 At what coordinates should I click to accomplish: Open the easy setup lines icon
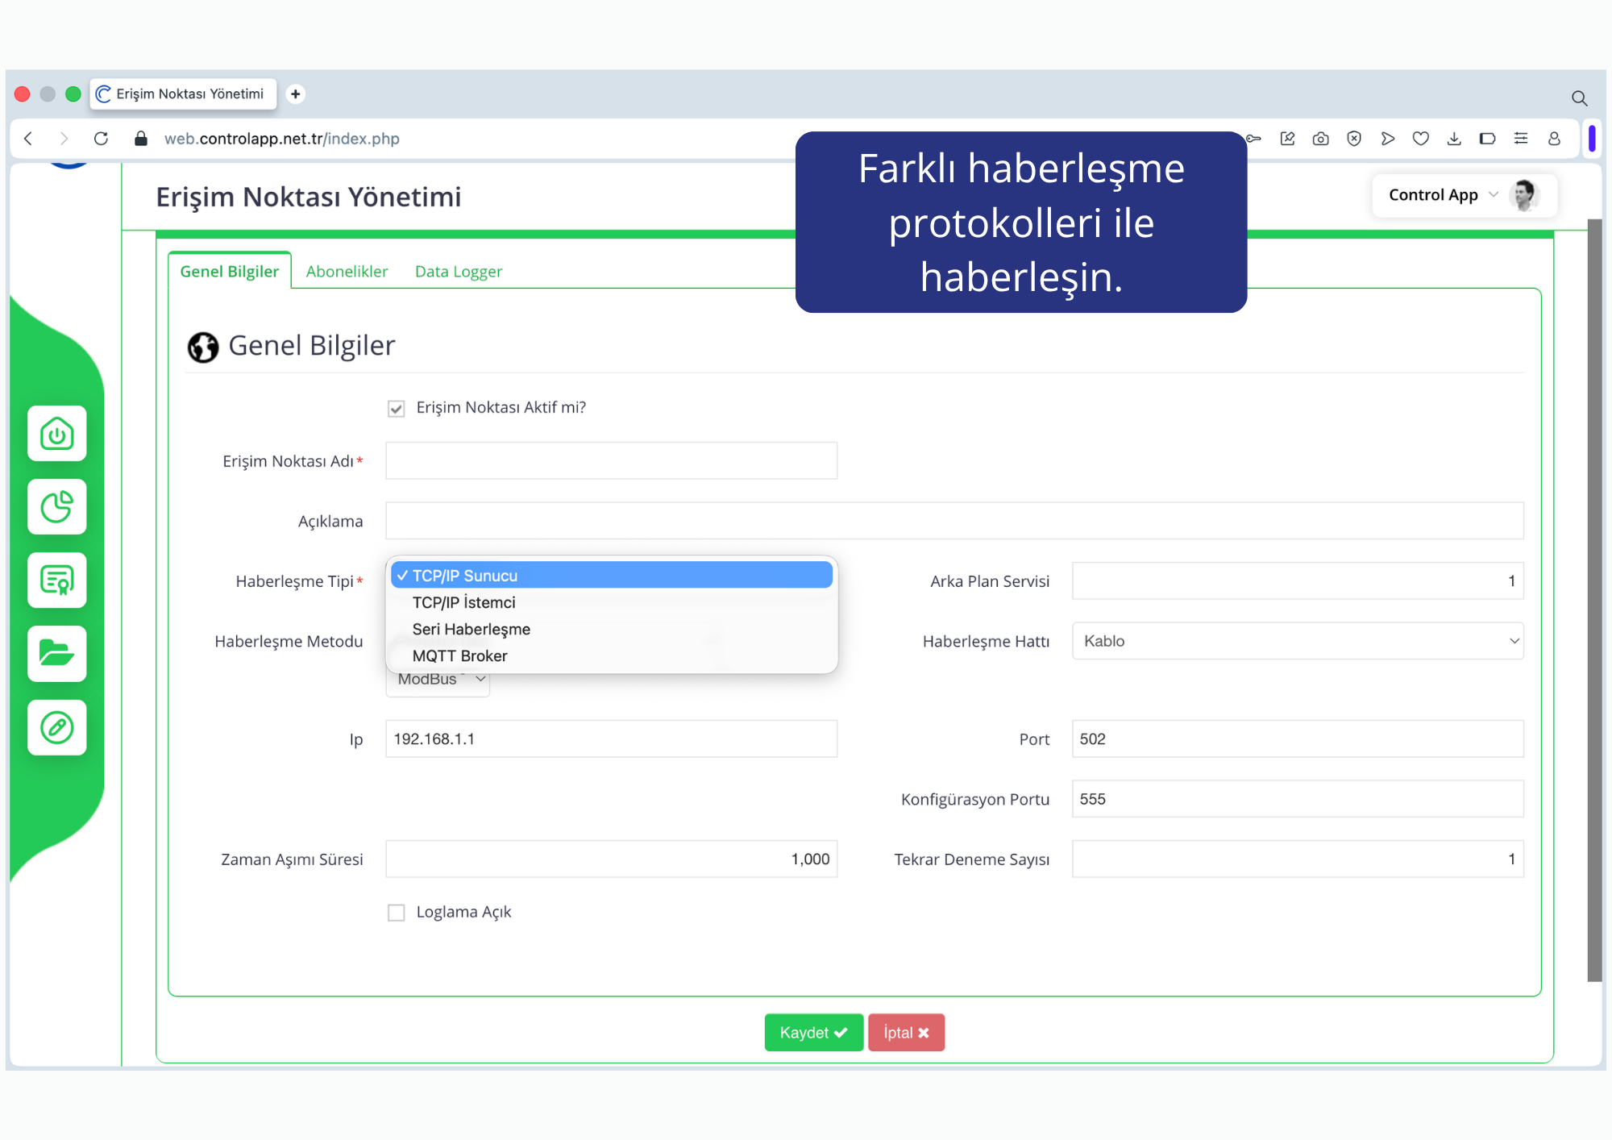(1521, 139)
